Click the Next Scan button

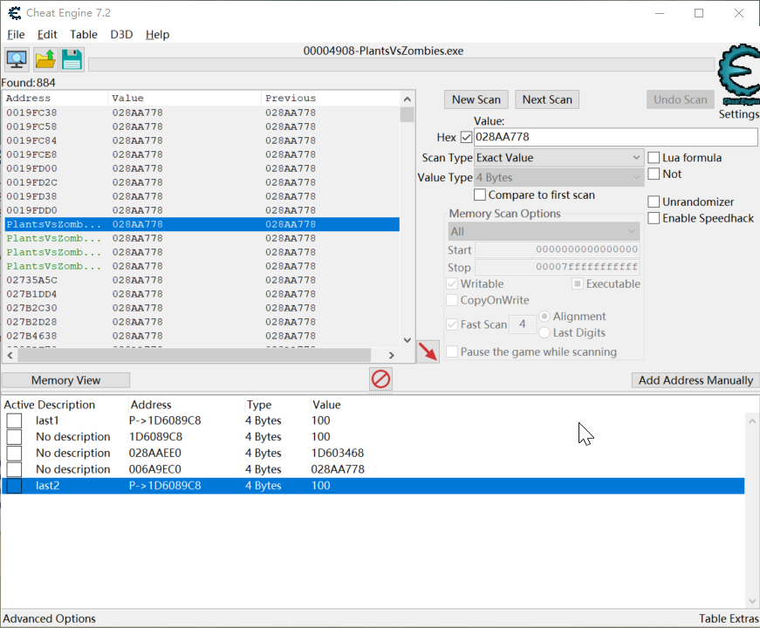[547, 99]
